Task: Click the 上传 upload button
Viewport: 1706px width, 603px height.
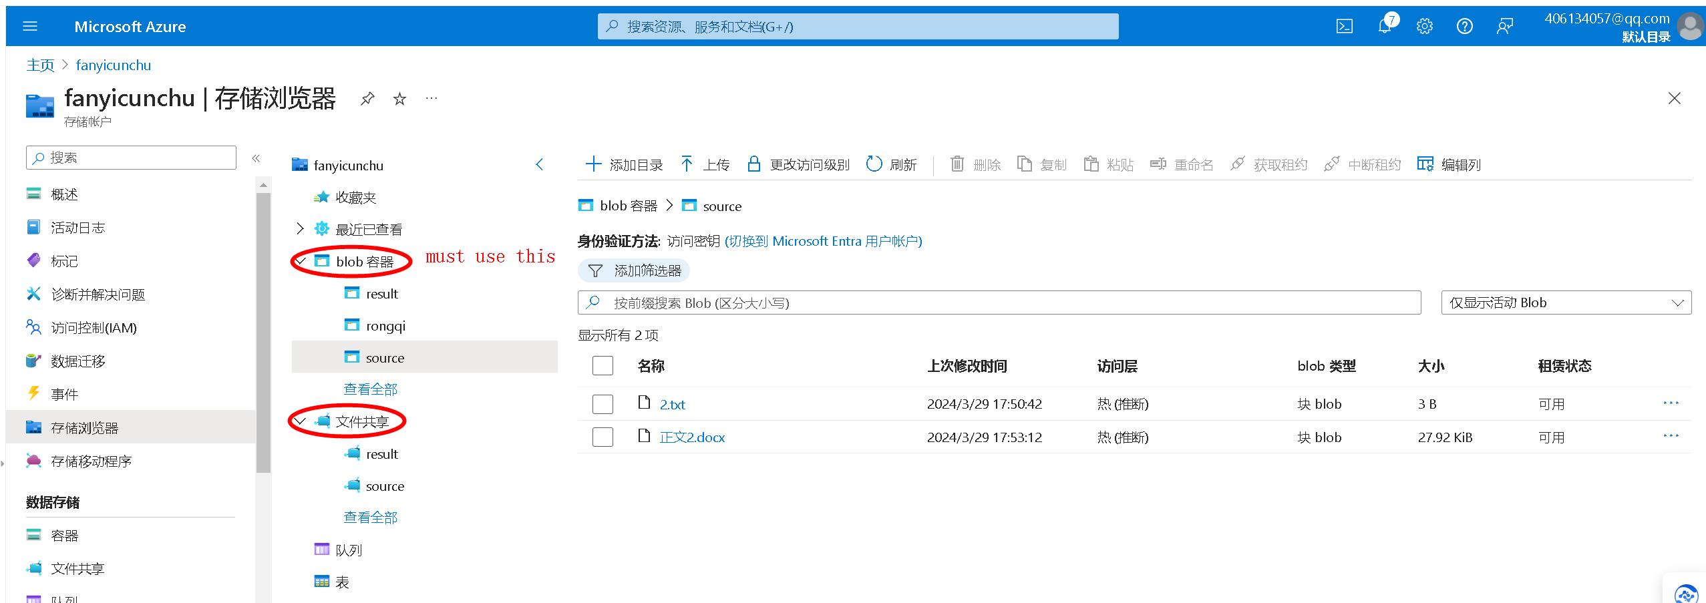Action: tap(705, 164)
